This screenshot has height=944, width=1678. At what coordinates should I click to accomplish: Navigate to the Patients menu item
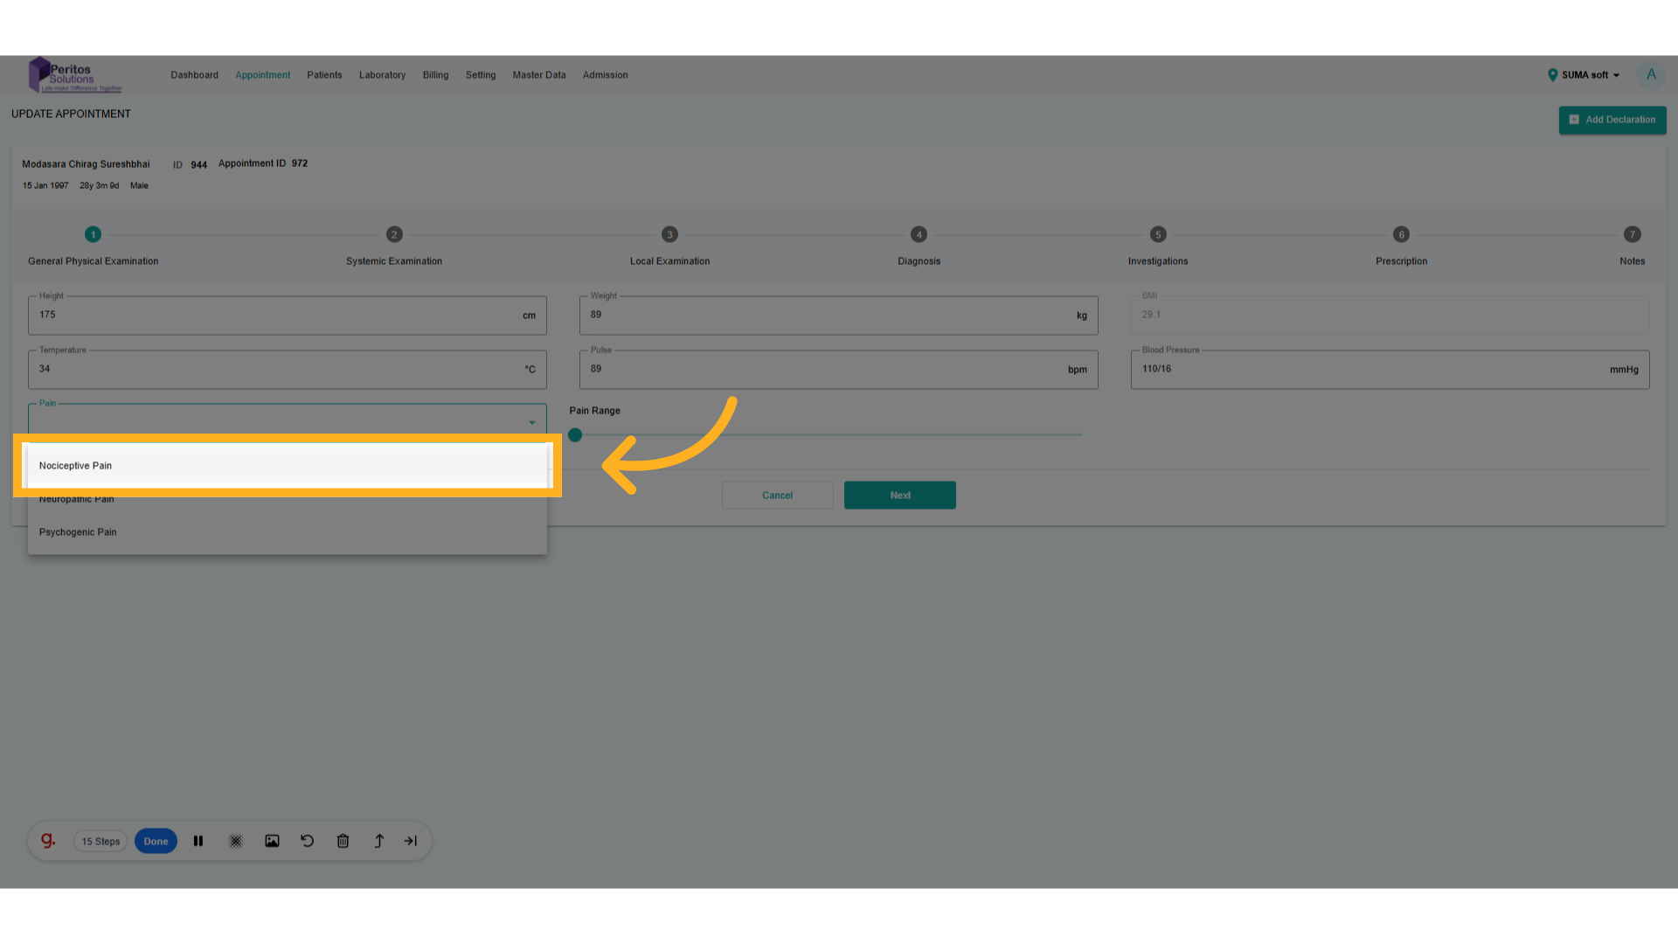point(324,75)
